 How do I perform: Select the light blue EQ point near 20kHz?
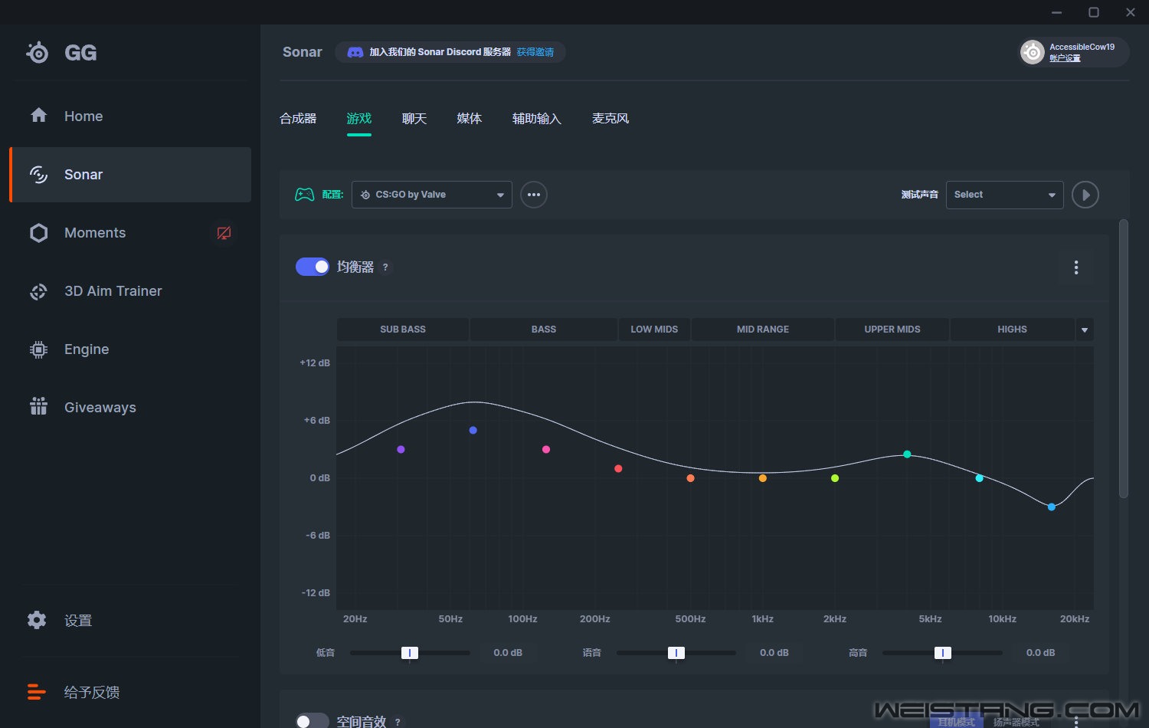point(1052,507)
